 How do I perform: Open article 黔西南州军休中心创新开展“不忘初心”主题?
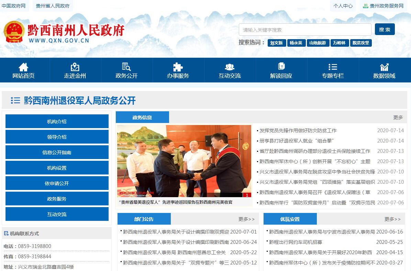tap(315, 161)
